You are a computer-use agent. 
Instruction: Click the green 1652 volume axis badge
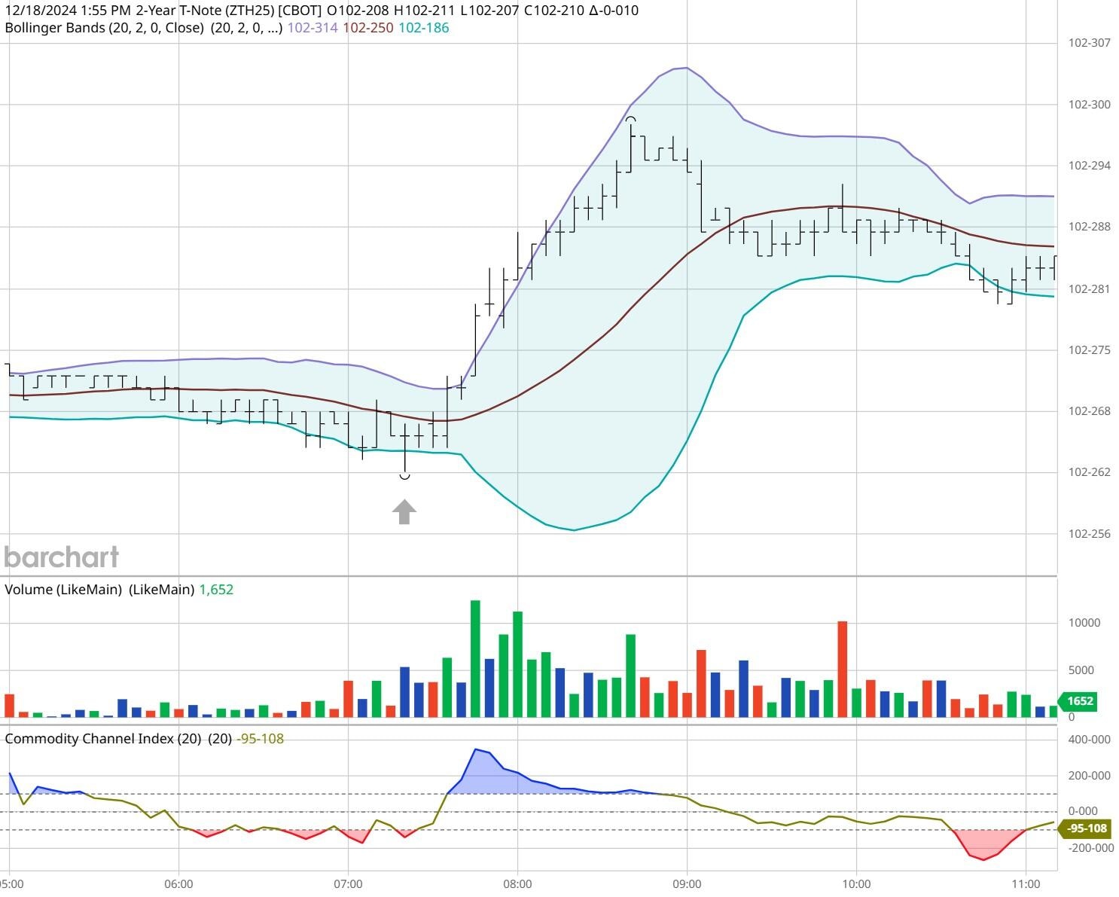(x=1078, y=701)
